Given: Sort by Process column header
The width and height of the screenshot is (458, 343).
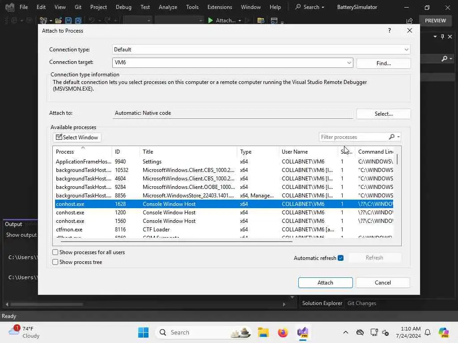Looking at the screenshot, I should pos(83,152).
